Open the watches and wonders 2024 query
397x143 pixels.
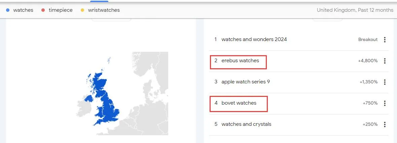254,39
